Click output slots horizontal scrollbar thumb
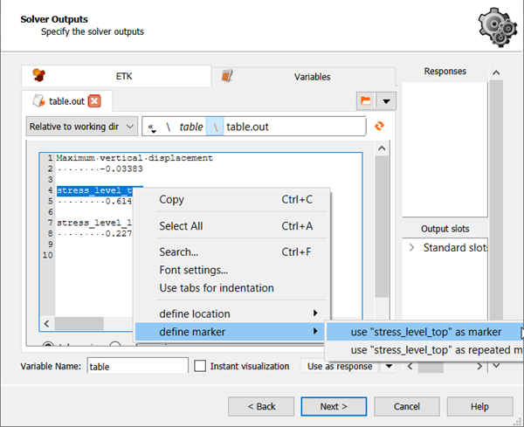The height and width of the screenshot is (427, 524). (431, 367)
